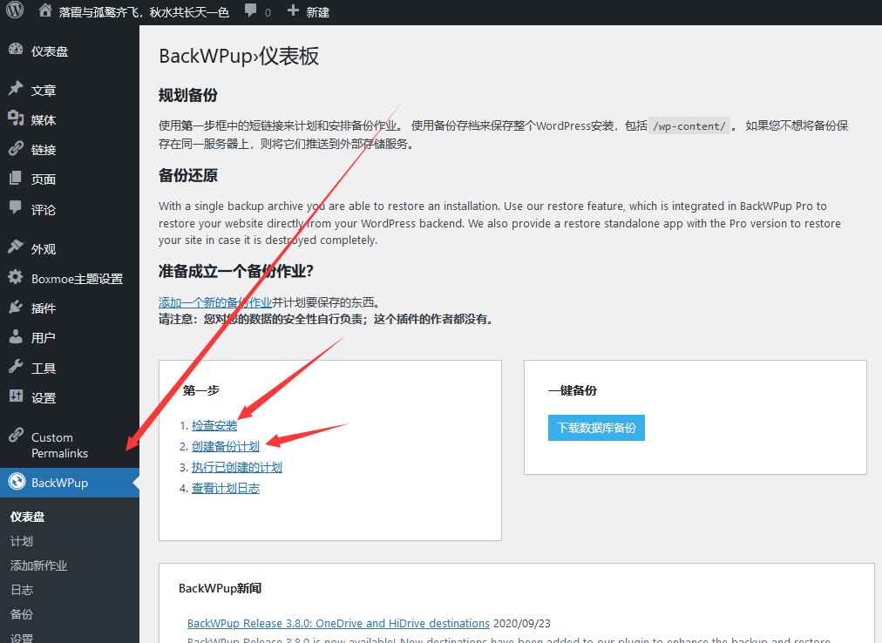This screenshot has height=643, width=882.
Task: Click 新建 in the admin bar
Action: pos(318,12)
